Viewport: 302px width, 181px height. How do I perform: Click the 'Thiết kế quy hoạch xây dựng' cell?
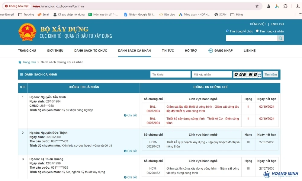[x=203, y=144]
